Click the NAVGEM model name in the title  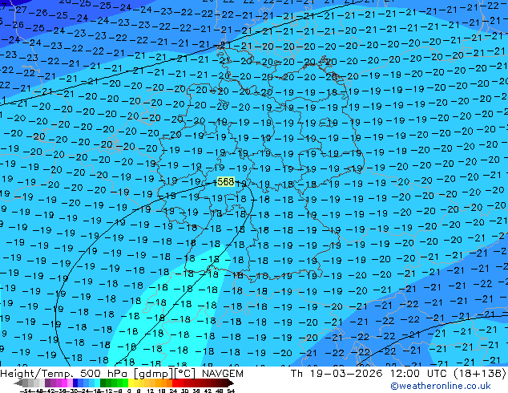pos(222,374)
